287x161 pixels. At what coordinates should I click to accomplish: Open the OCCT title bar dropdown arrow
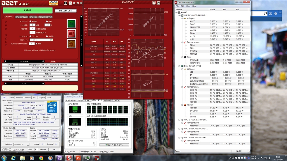tap(74, 3)
